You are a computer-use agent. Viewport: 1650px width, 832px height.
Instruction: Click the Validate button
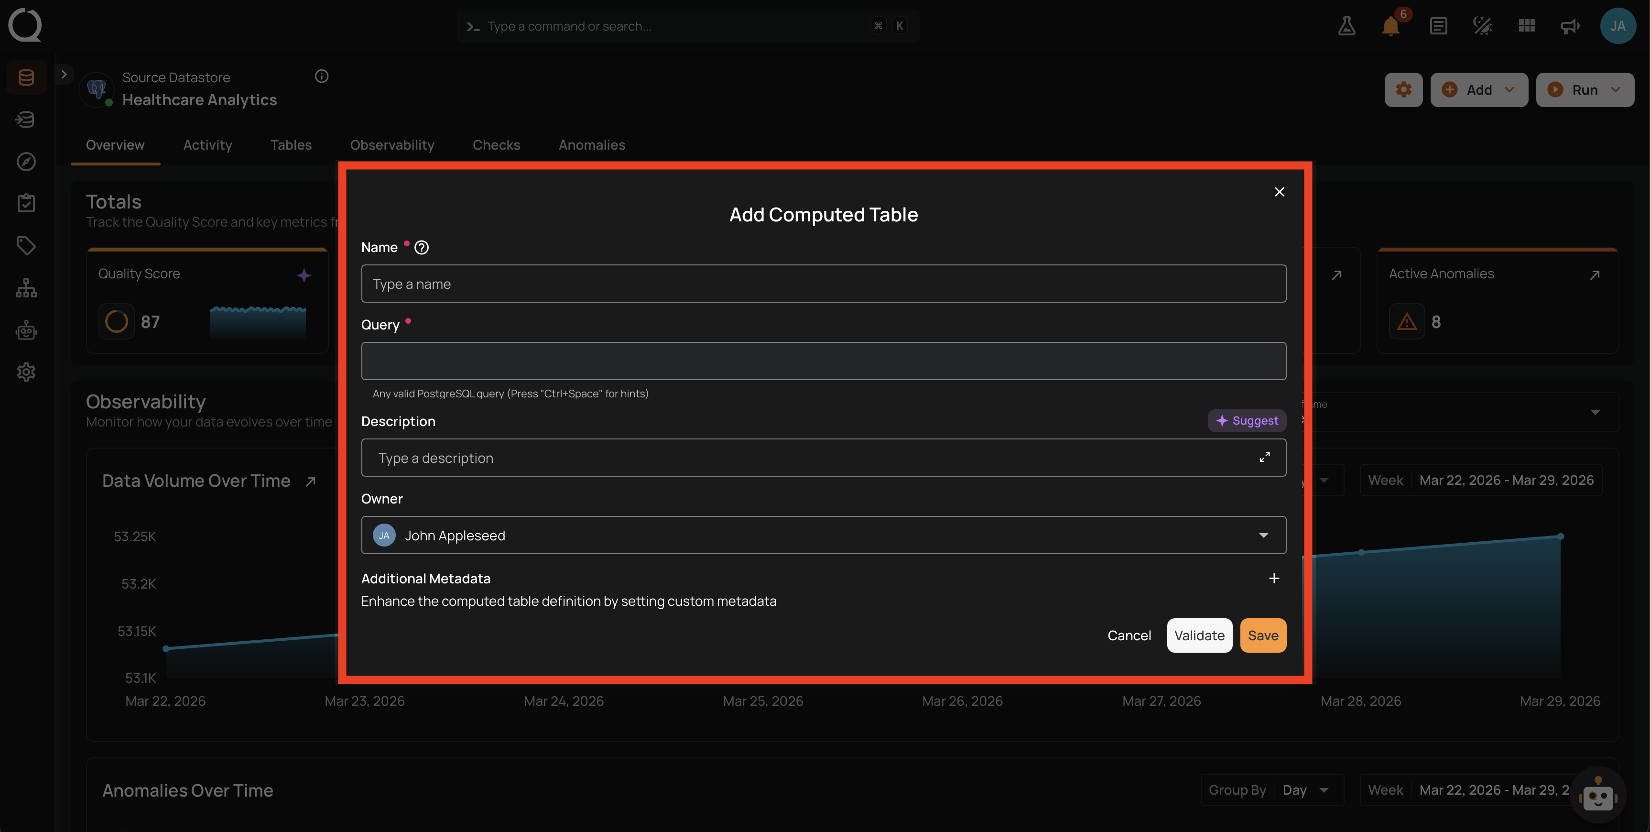tap(1199, 635)
